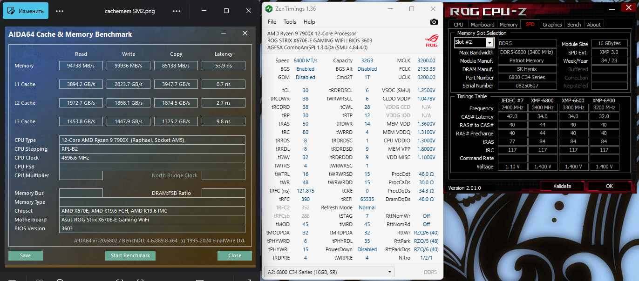The height and width of the screenshot is (281, 639).
Task: Switch to the Bench tab in CPU-Z
Action: [574, 25]
